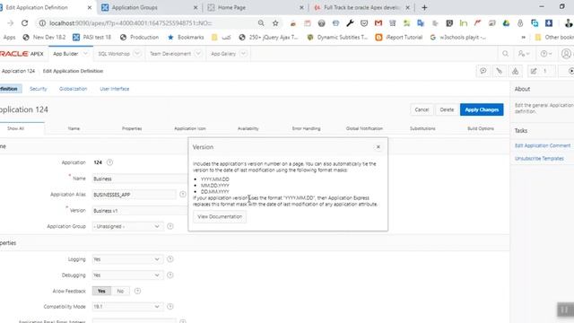Viewport: 574px width, 323px height.
Task: Go to Application 124 breadcrumb
Action: [x=18, y=71]
